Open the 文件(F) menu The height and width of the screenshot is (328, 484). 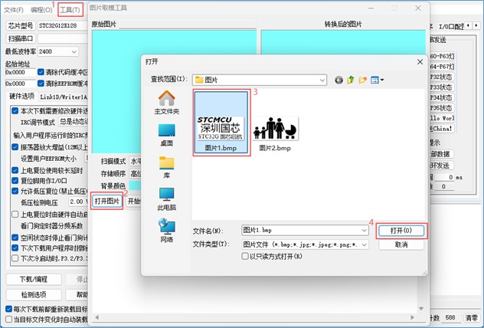point(13,10)
